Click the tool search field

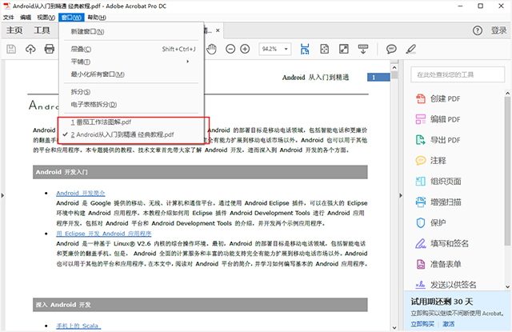(x=458, y=74)
